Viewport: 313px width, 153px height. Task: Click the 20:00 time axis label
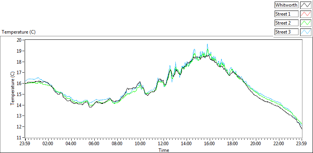[256, 144]
